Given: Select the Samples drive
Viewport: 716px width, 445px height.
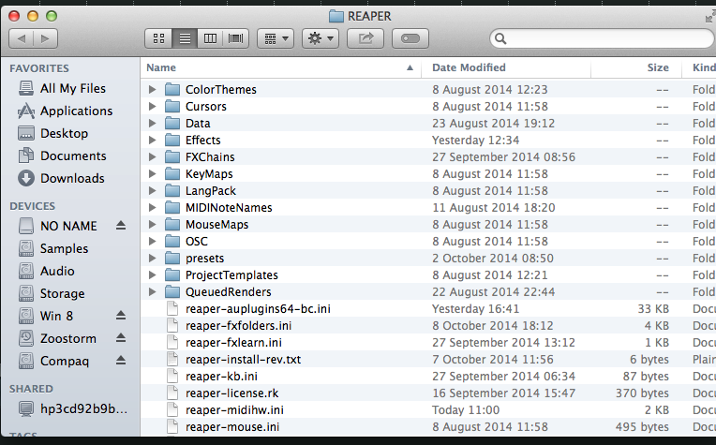Looking at the screenshot, I should click(53, 248).
